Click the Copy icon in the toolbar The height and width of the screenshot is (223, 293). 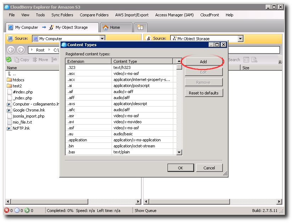17,60
